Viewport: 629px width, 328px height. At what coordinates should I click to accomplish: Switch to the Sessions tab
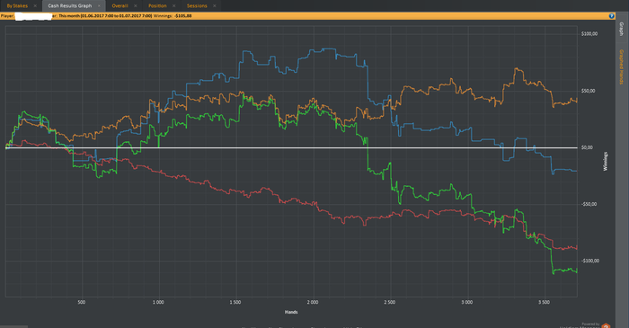[197, 5]
